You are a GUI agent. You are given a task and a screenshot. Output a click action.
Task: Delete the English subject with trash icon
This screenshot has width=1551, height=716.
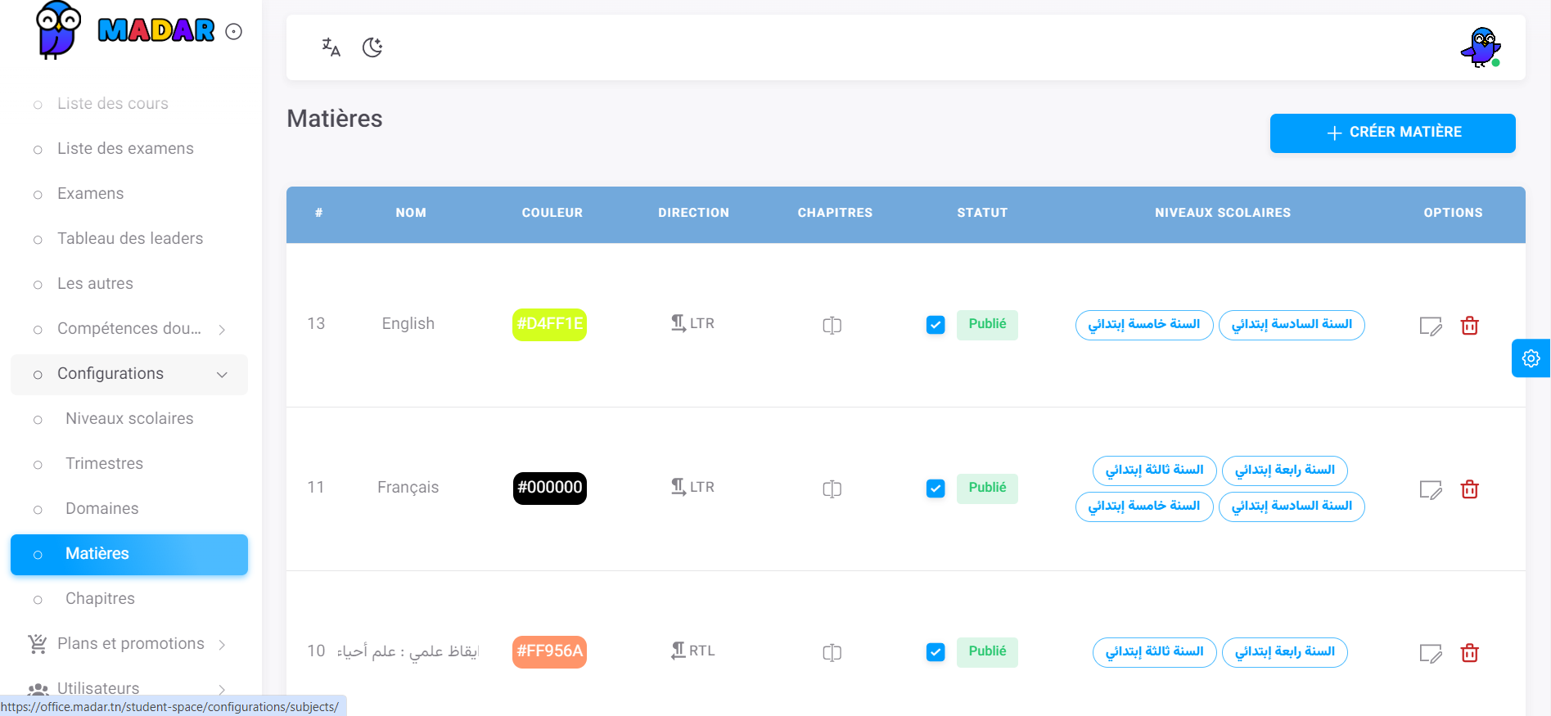point(1469,326)
